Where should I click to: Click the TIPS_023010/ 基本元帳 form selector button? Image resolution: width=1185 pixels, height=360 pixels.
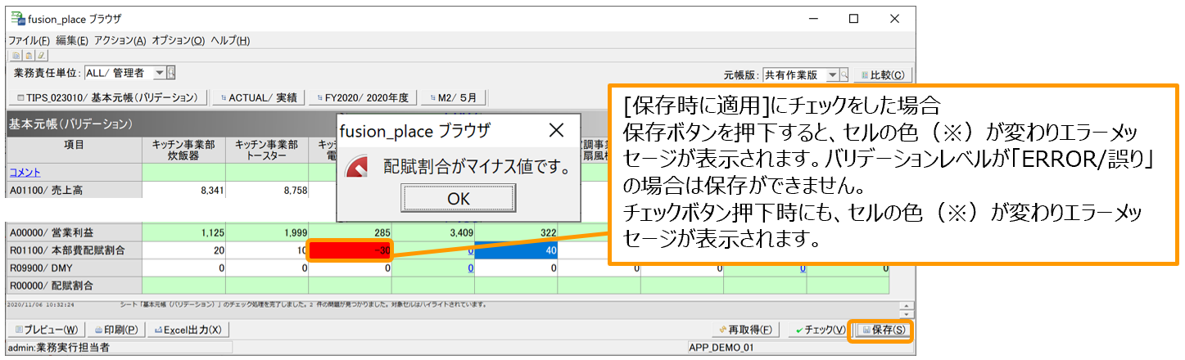pyautogui.click(x=106, y=97)
